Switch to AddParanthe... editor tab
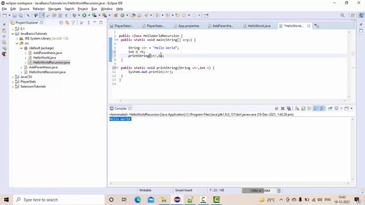Viewport: 365px width, 205px height. [221, 26]
